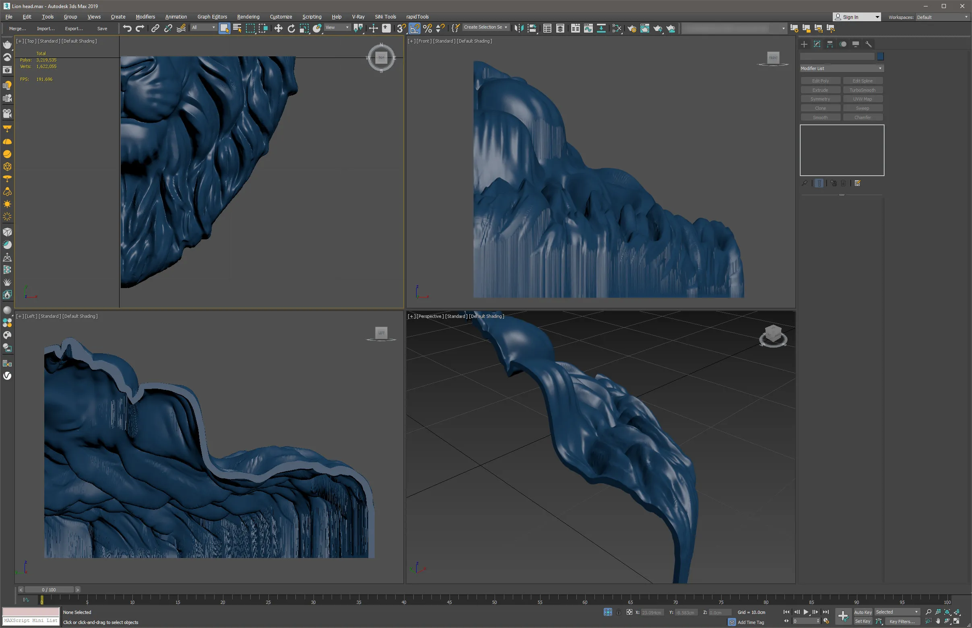Open the Graph Editors menu
Image resolution: width=972 pixels, height=628 pixels.
pos(212,17)
